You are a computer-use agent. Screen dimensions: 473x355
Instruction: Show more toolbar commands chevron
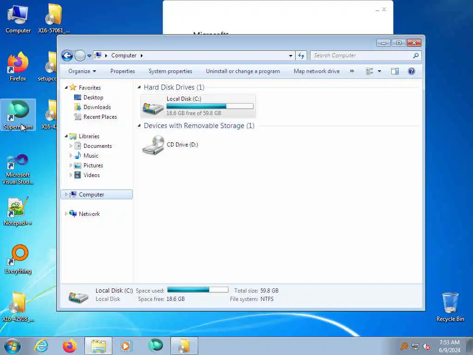pos(352,71)
